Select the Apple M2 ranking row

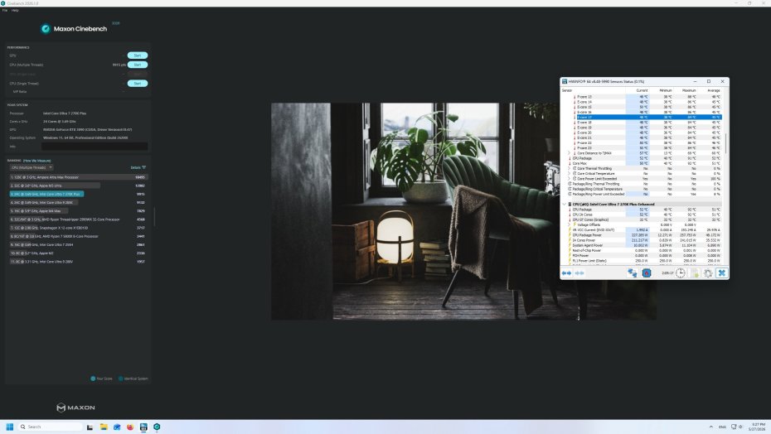(x=78, y=253)
